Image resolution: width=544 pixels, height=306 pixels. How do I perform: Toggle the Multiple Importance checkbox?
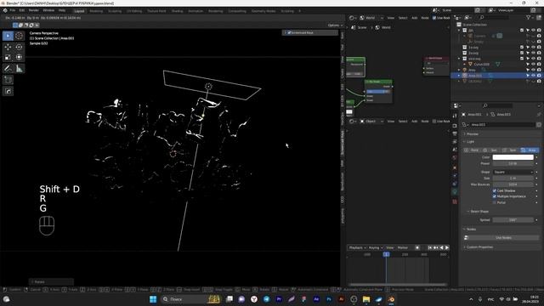point(495,196)
